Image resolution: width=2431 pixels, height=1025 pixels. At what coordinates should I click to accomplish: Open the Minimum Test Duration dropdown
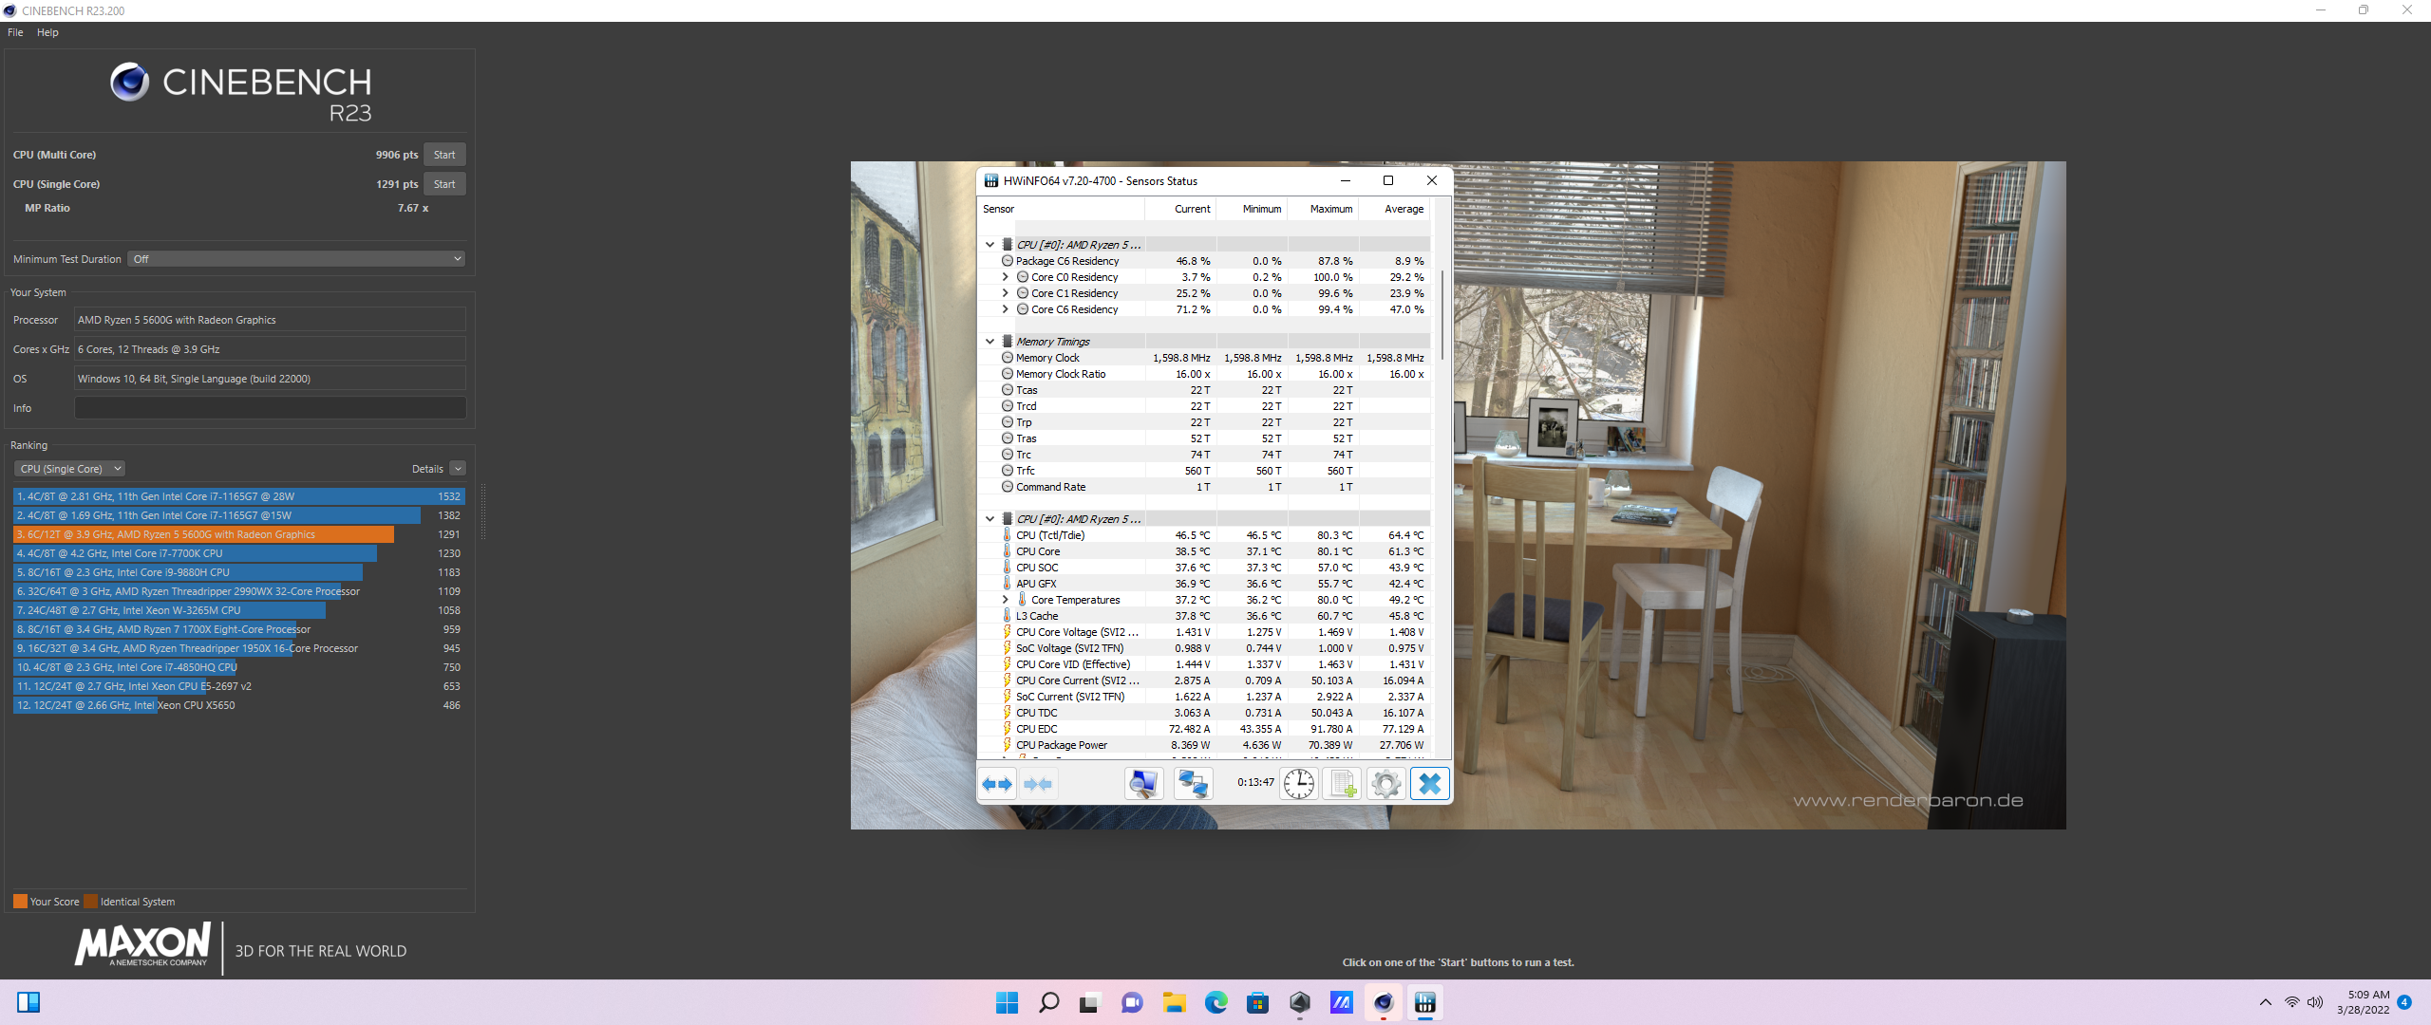(x=297, y=259)
